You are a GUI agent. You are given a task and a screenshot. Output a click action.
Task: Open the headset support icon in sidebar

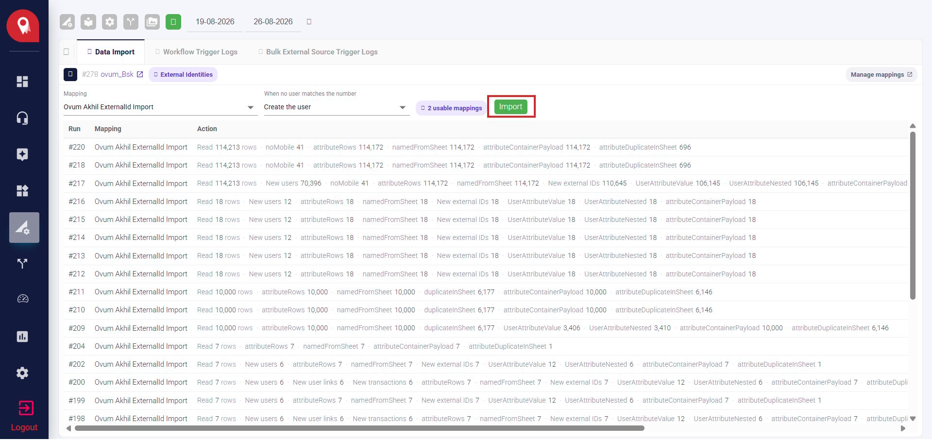22,118
